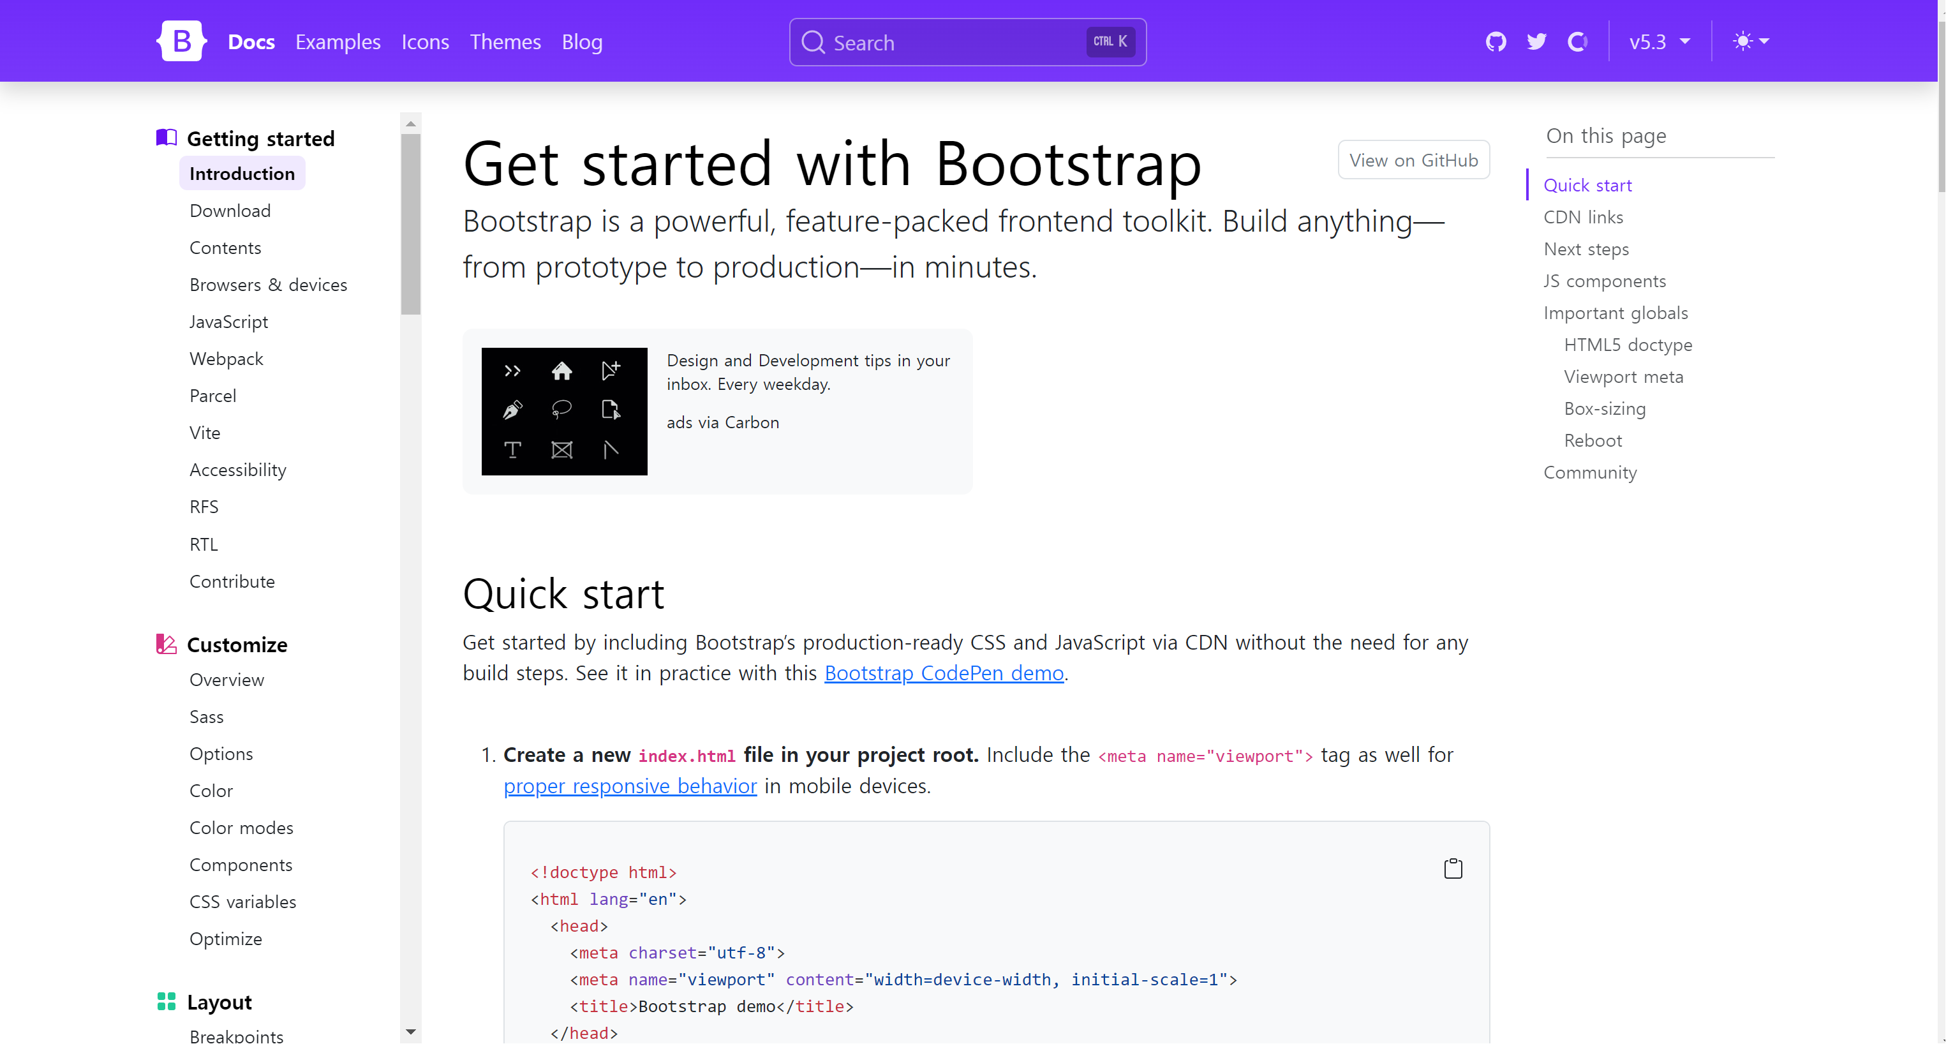Open RFS in the sidebar
This screenshot has width=1946, height=1044.
coord(204,506)
